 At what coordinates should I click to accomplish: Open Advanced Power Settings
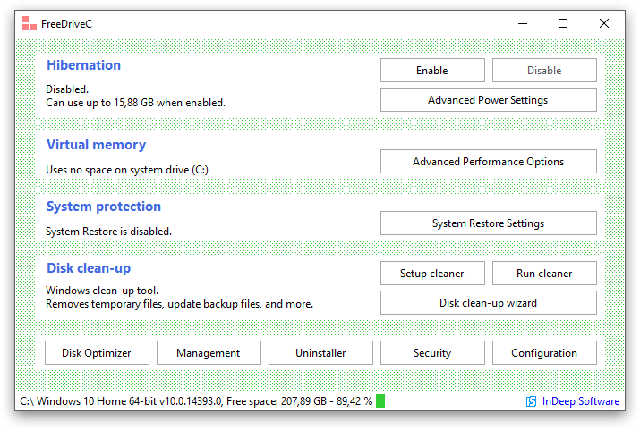coord(488,100)
